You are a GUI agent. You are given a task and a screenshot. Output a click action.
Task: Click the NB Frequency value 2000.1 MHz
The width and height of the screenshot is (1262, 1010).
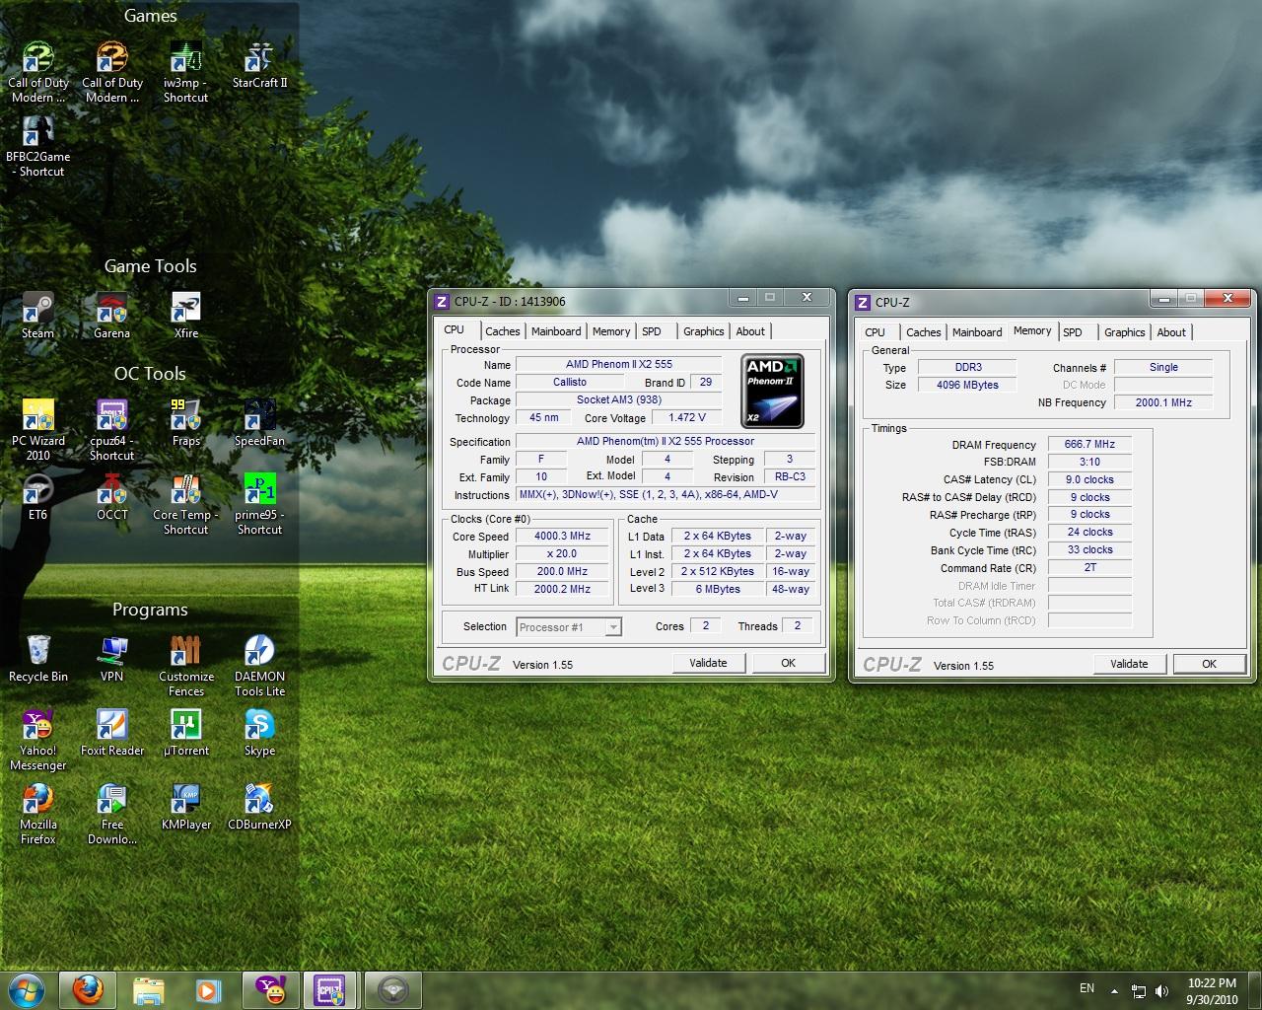[1163, 402]
